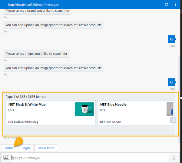Screen dimensions: 182x163
Task: Click the chat vertical scrollbar
Action: coord(179,99)
